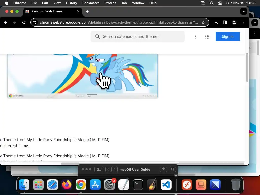
Task: Click Chrome's forward navigation arrow
Action: [15, 22]
